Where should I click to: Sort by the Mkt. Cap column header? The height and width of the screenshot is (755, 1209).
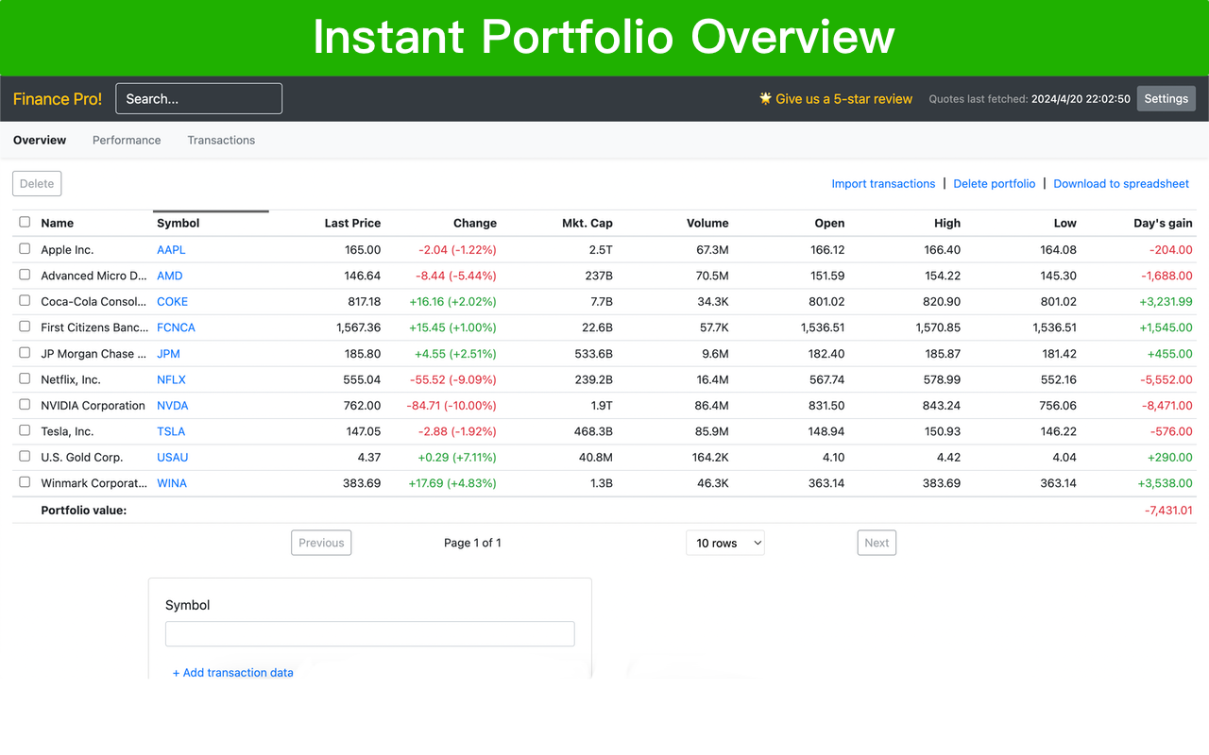click(x=587, y=223)
